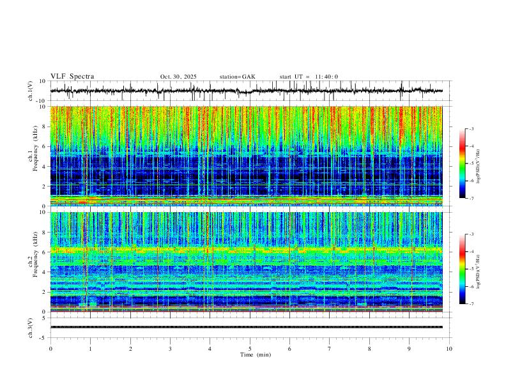The height and width of the screenshot is (391, 506).
Task: Click the ch.1 voltage waveform trace
Action: point(246,91)
